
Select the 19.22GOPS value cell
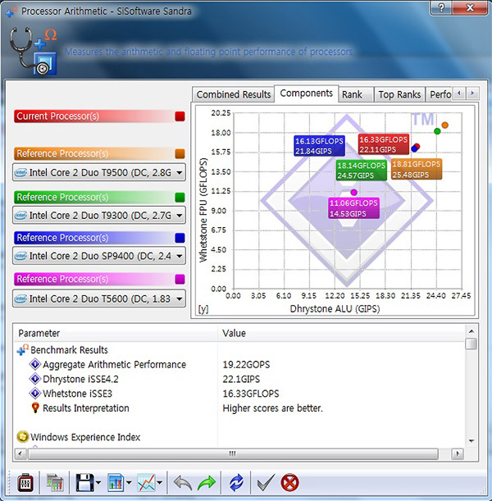pyautogui.click(x=246, y=365)
